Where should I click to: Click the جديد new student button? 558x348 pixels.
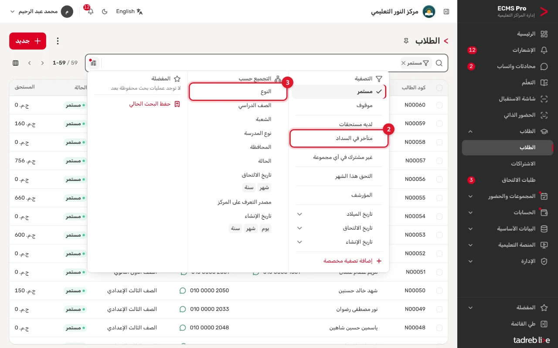click(x=27, y=41)
